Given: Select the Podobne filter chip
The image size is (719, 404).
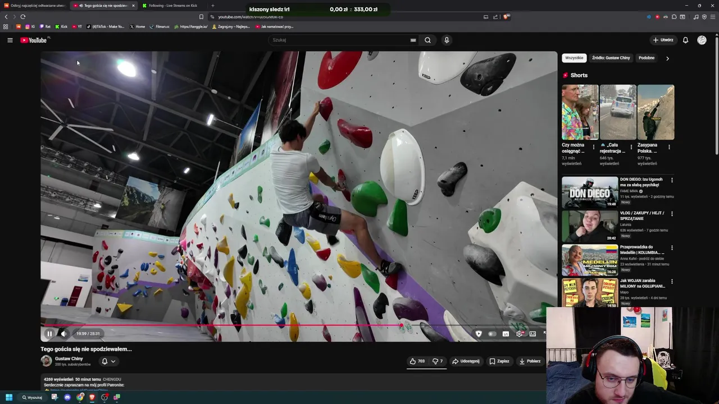Looking at the screenshot, I should [x=647, y=58].
